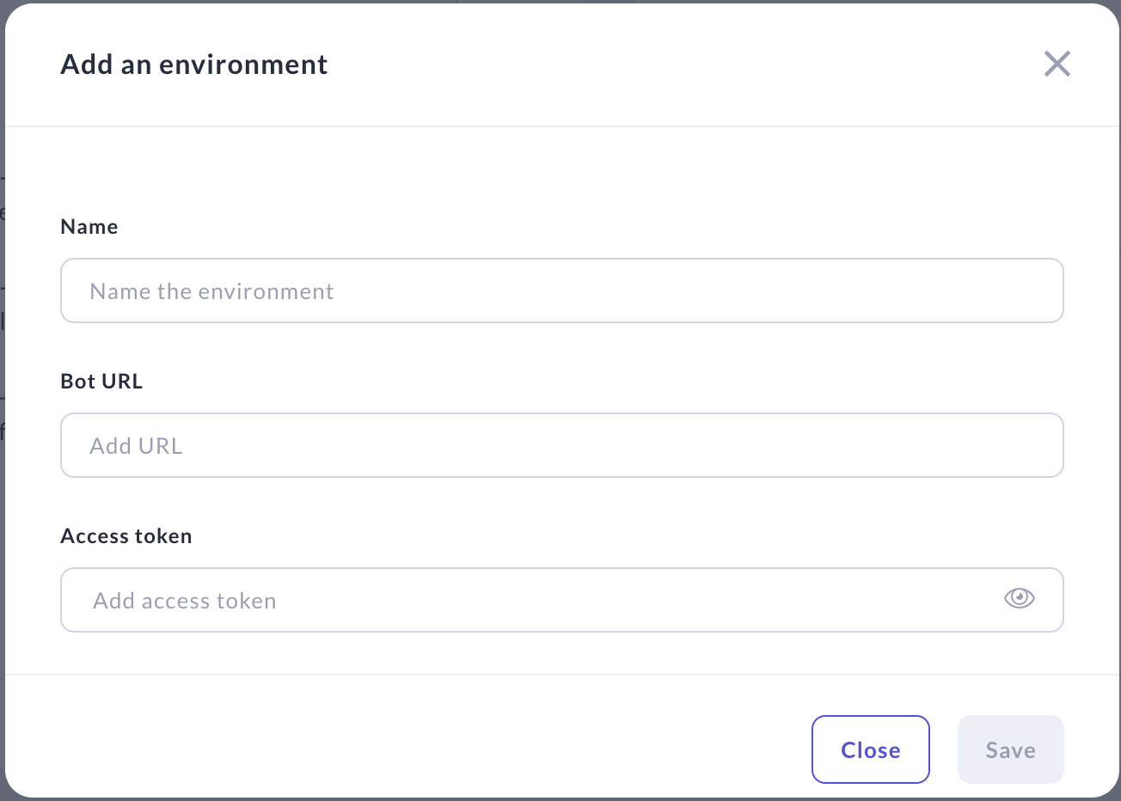
Task: Focus the Name the environment field
Action: pyautogui.click(x=561, y=291)
